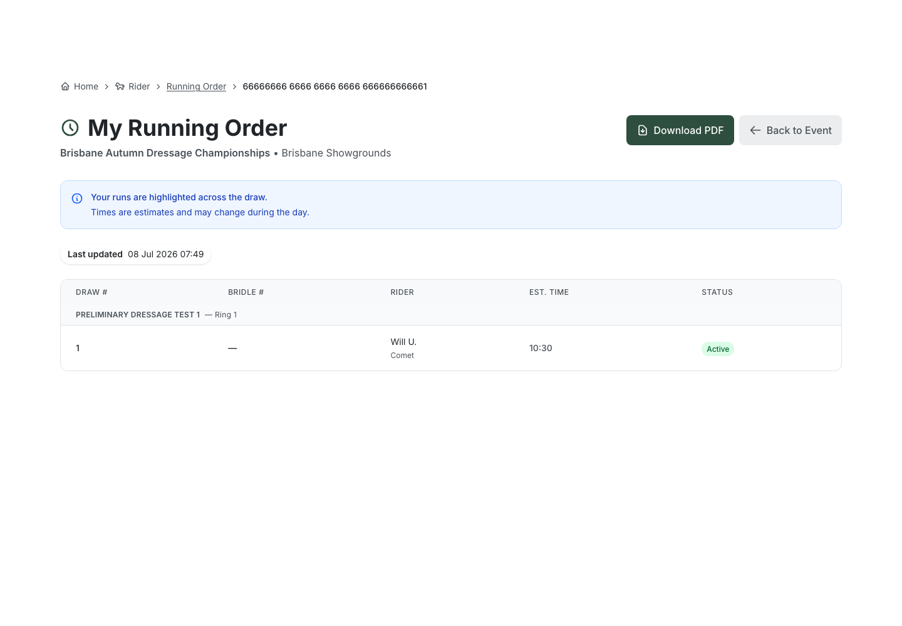Go Back to Event page
This screenshot has height=626, width=902.
pyautogui.click(x=791, y=130)
